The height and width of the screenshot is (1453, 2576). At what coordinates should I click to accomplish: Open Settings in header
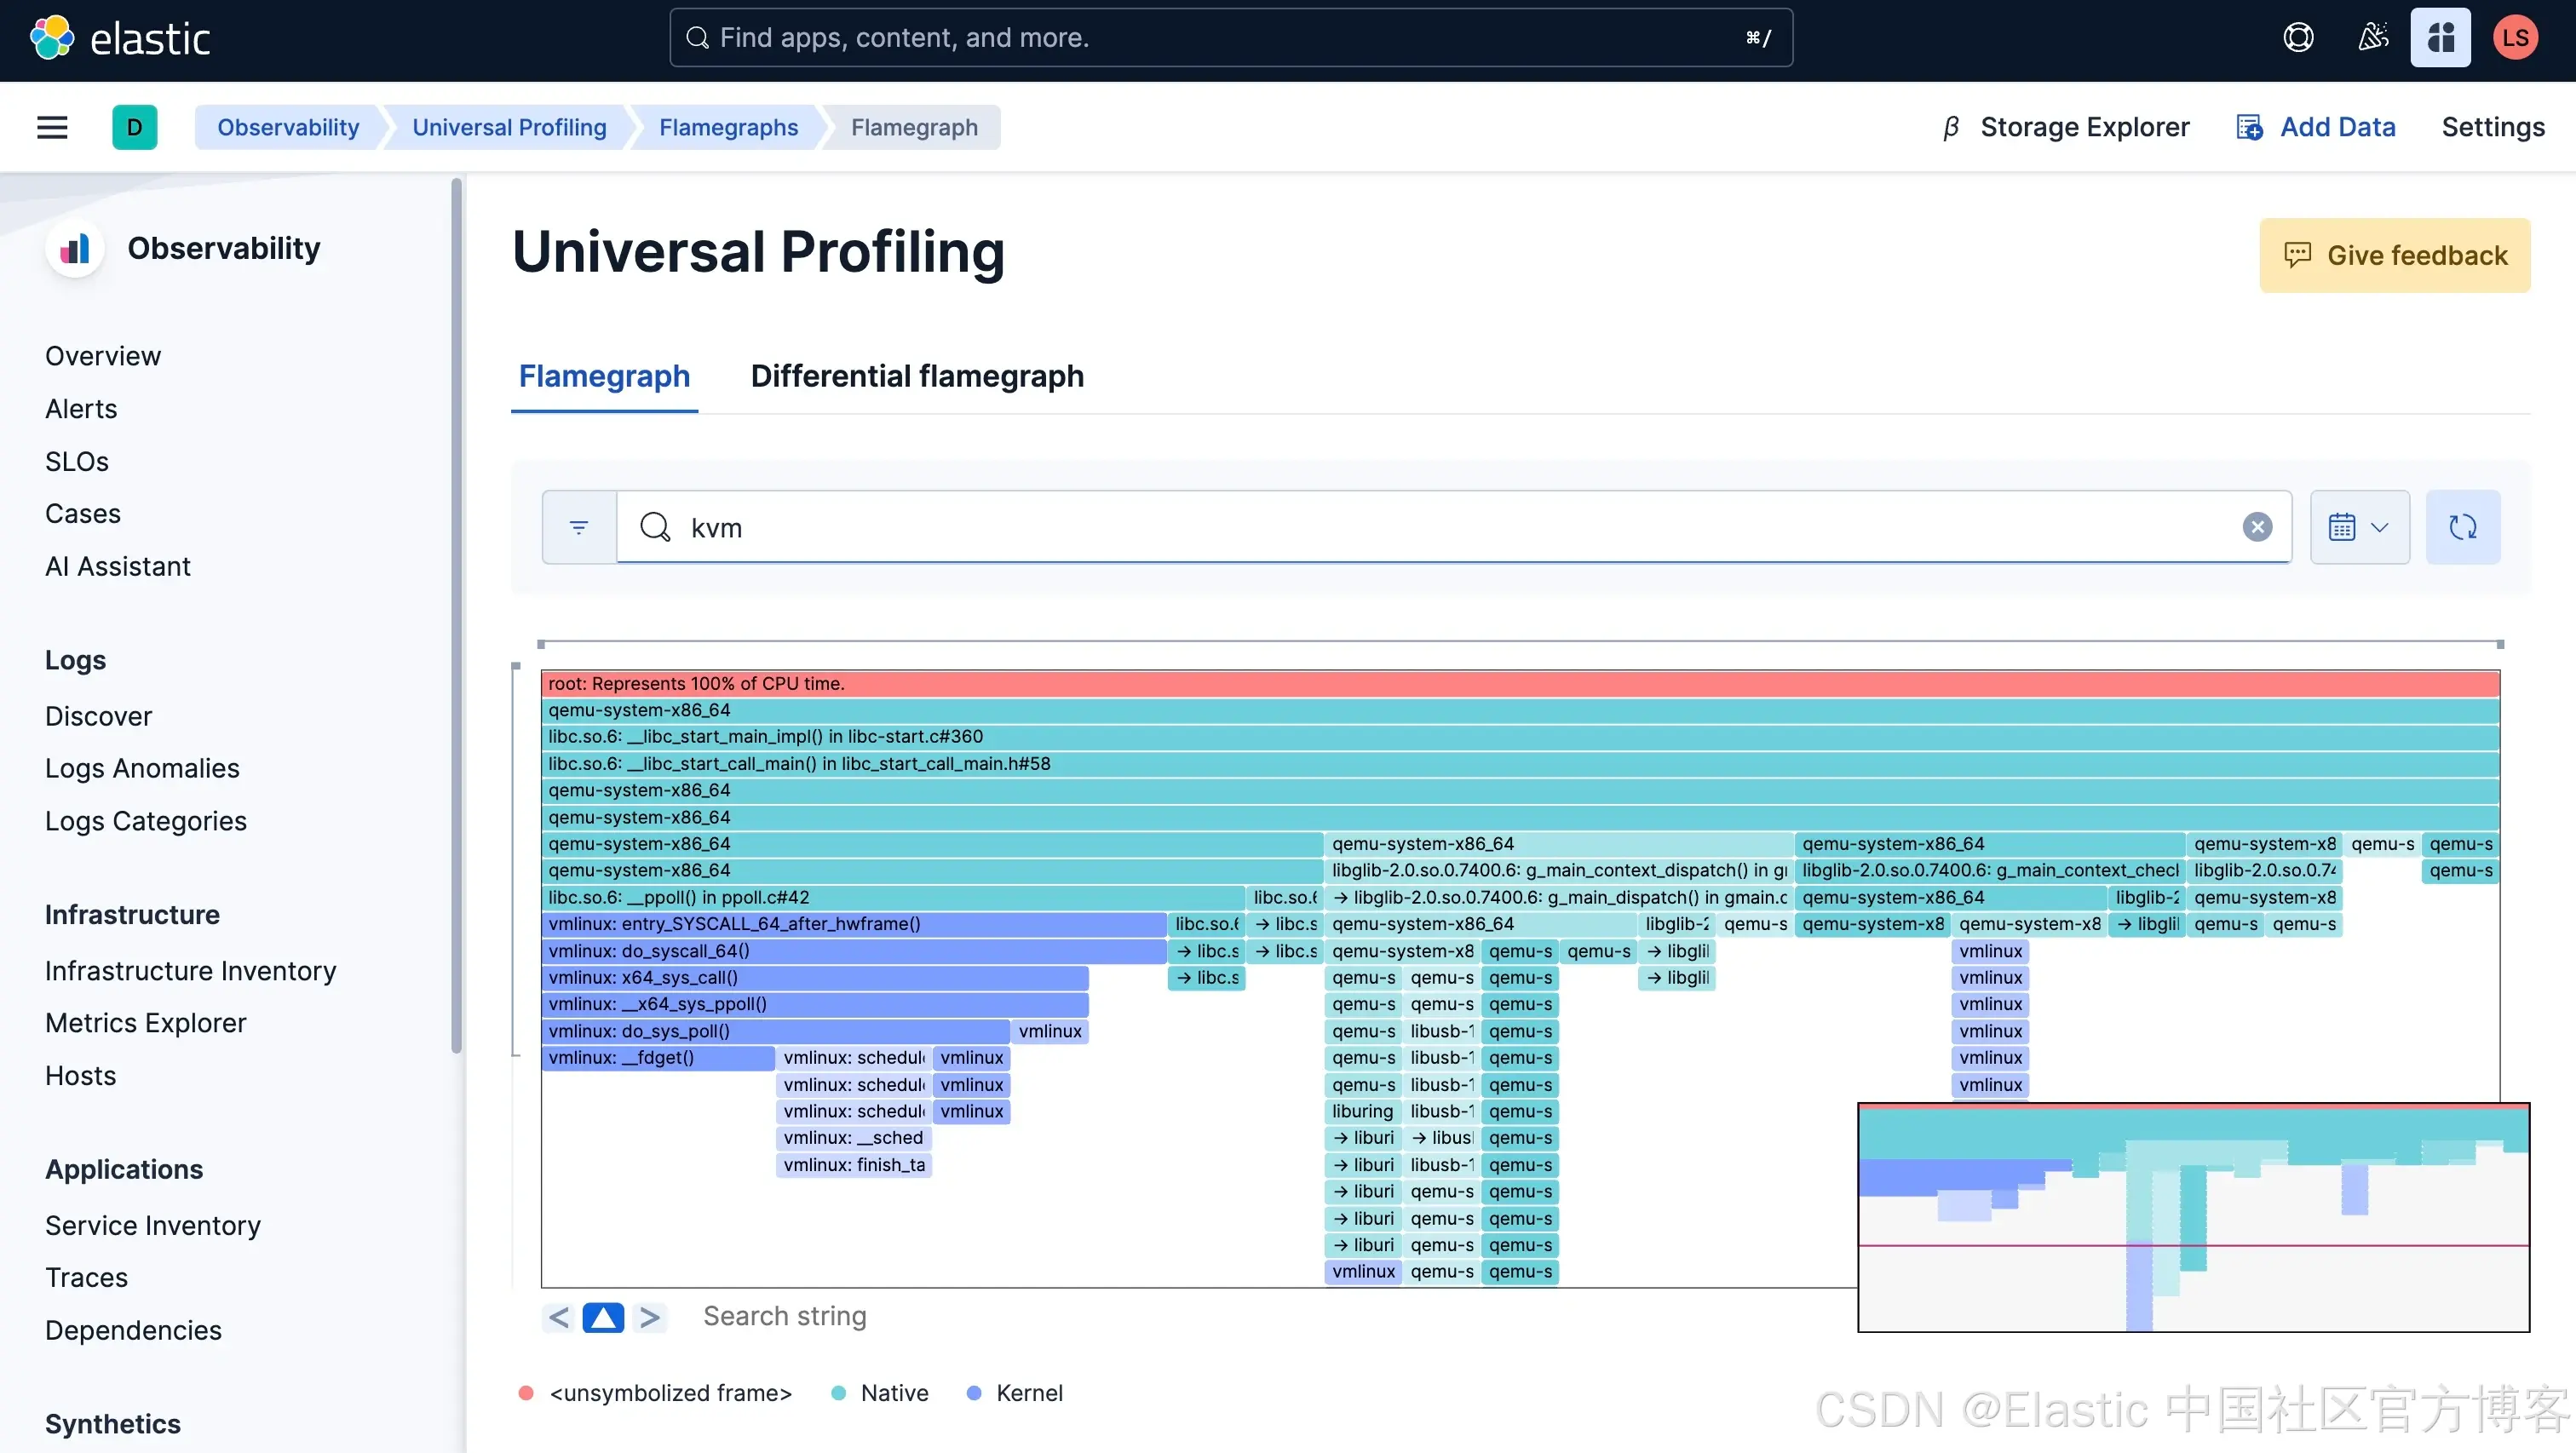[2492, 127]
